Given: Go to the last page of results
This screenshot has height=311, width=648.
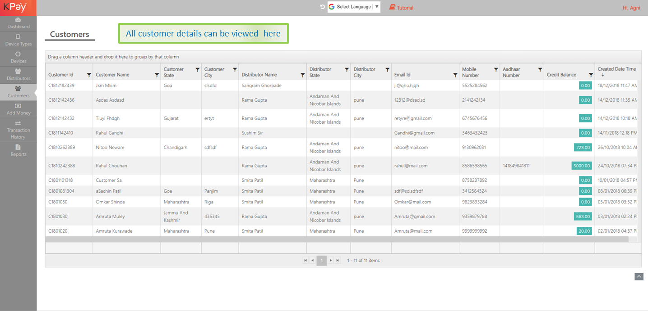Looking at the screenshot, I should click(x=338, y=261).
